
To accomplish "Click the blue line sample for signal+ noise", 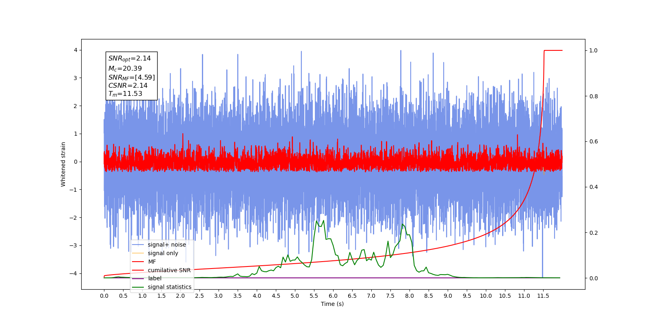I will coord(138,245).
